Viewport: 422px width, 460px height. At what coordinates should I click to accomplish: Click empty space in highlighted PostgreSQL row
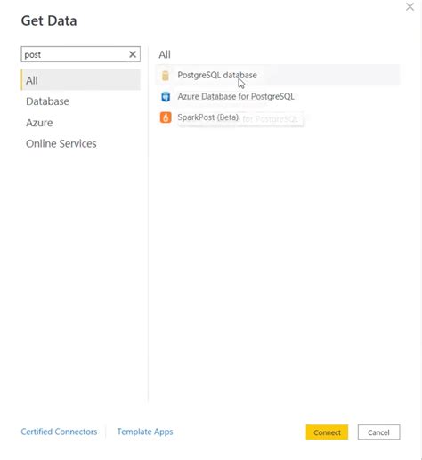point(327,75)
